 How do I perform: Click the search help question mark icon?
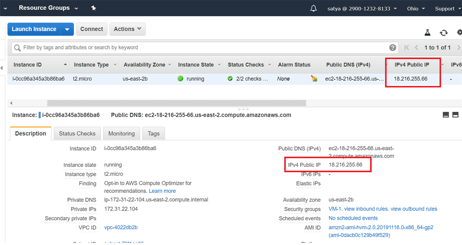[393, 47]
